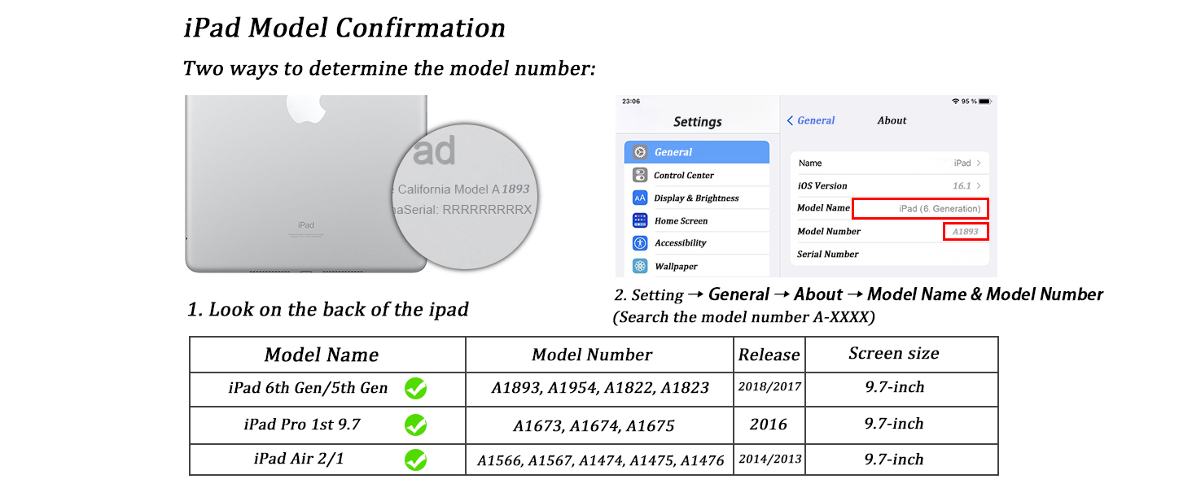Viewport: 1192px width, 488px height.
Task: Click 9.7-inch in the iPad 6th Gen row
Action: 895,387
